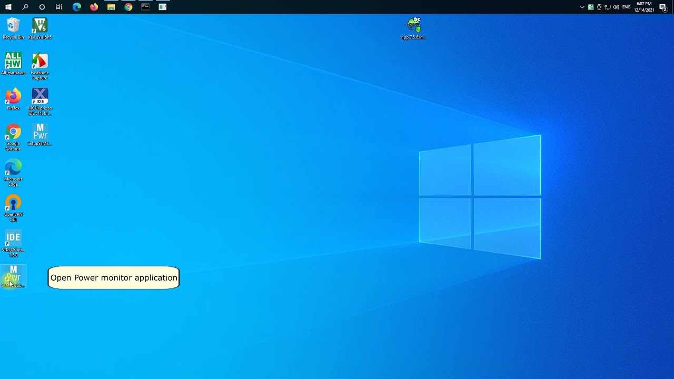Expand hidden system tray icons chevron
The height and width of the screenshot is (379, 674).
(582, 7)
